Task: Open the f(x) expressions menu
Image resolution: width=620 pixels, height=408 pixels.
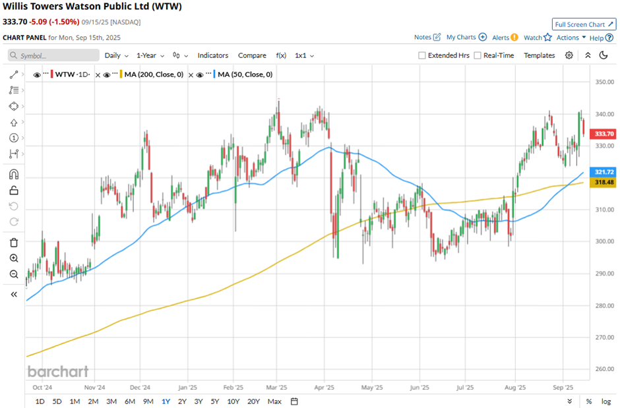Action: (281, 55)
